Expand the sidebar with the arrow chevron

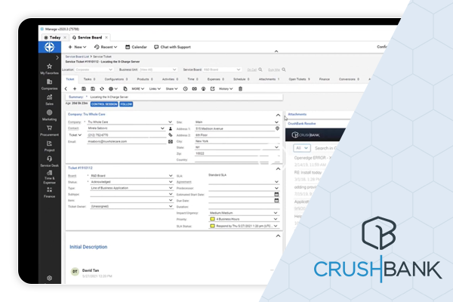(57, 57)
